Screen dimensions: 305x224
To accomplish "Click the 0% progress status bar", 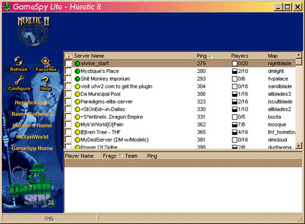I will click(49, 218).
